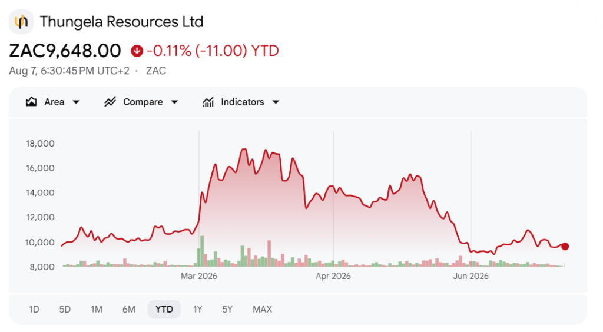Click the 12,000 y-axis value

[41, 217]
